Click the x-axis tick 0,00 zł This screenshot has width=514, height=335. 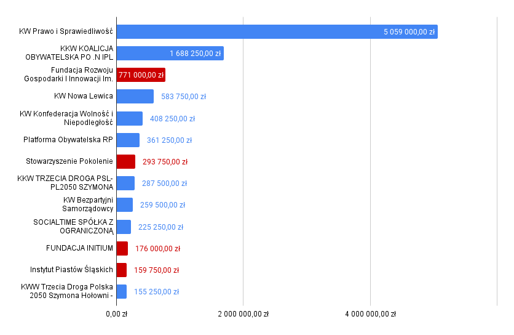pos(116,314)
